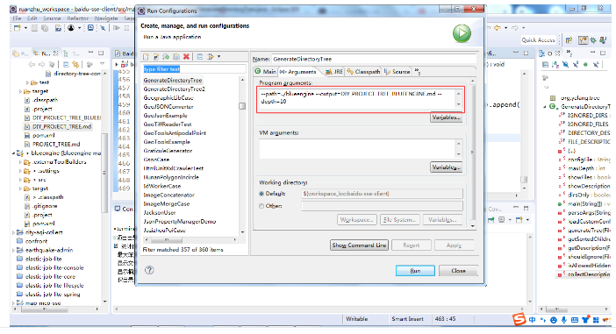Click green Run arrow banner icon

point(462,33)
